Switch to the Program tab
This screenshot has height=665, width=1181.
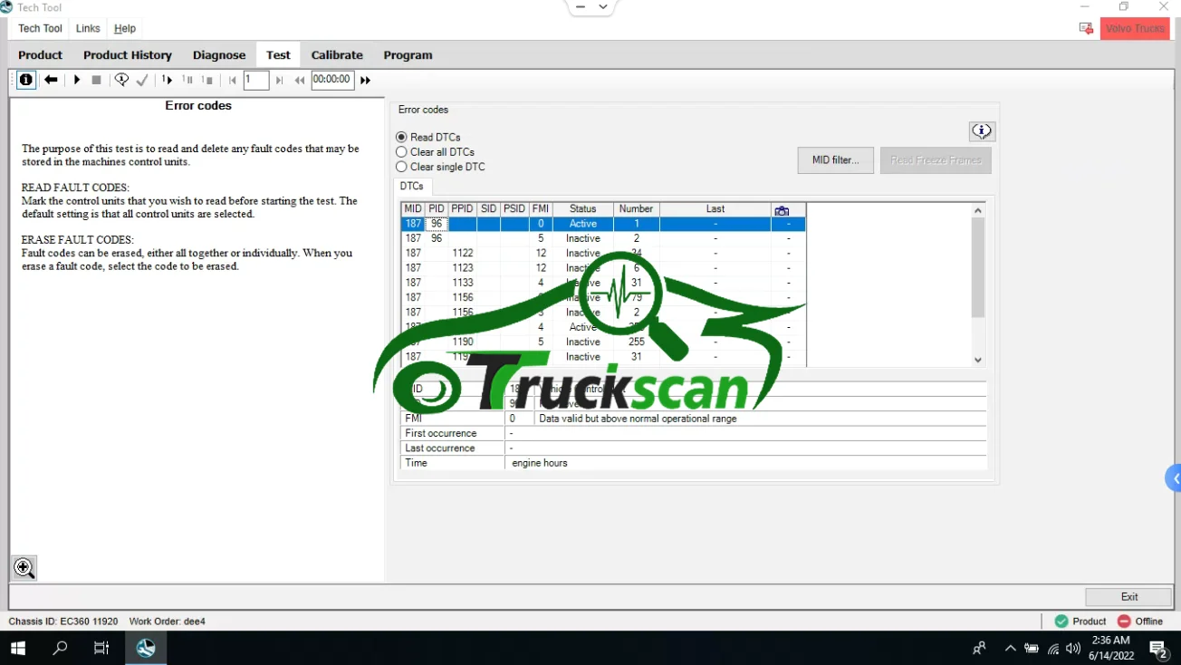408,55
